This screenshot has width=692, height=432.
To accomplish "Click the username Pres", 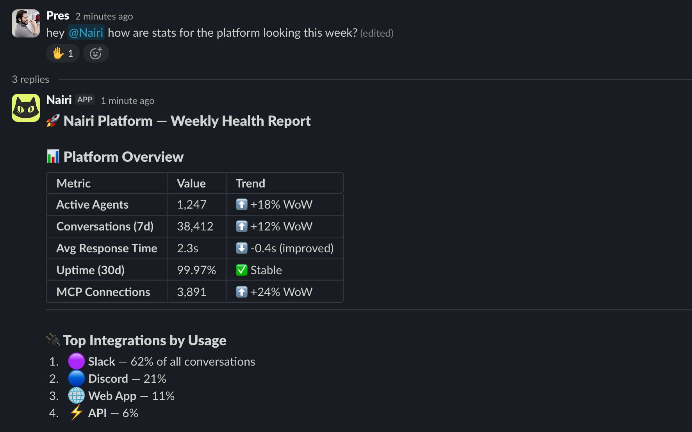I will click(57, 15).
